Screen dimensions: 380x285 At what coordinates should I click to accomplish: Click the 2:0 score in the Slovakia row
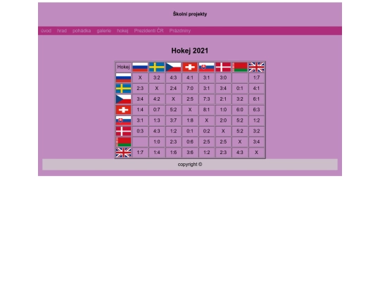223,120
